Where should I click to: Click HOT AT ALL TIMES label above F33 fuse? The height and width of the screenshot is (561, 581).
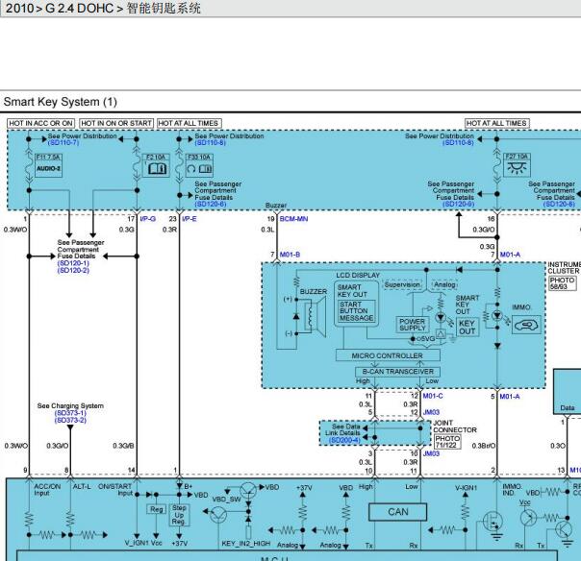(x=189, y=123)
